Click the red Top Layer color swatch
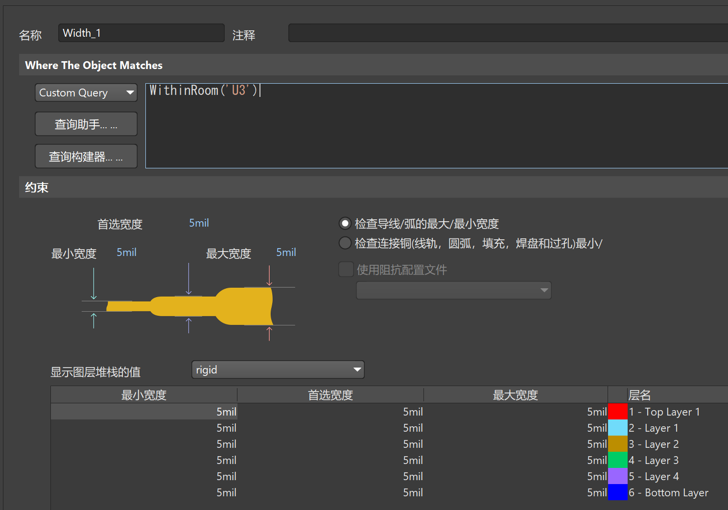The width and height of the screenshot is (728, 510). [617, 412]
